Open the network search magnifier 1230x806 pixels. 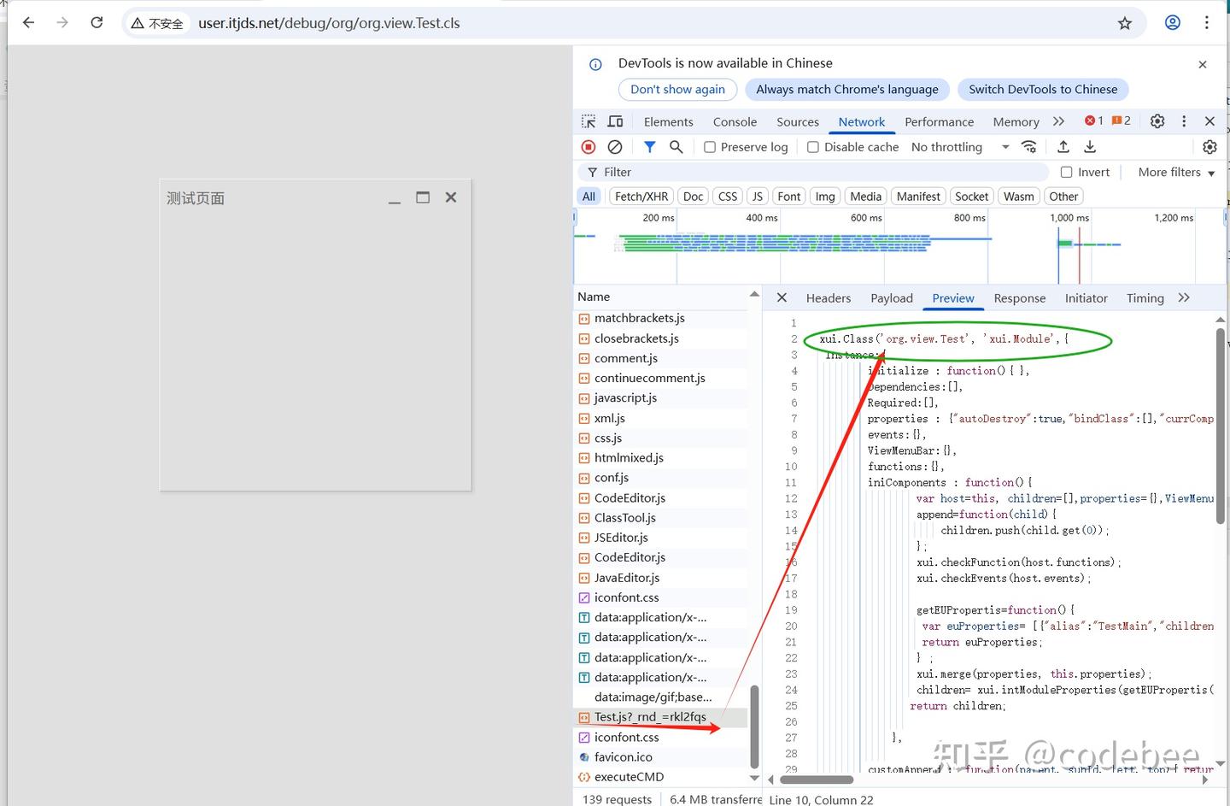(x=676, y=147)
